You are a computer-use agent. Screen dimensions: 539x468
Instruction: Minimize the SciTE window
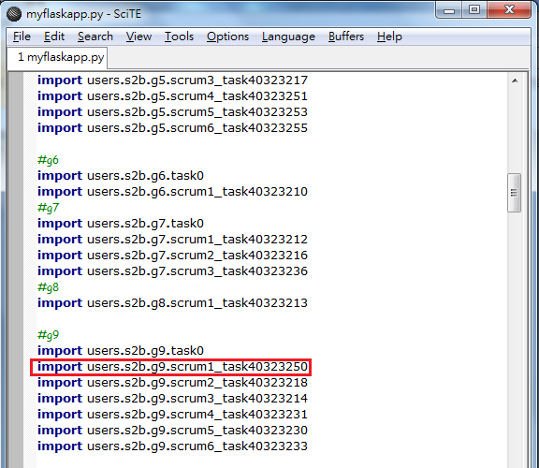point(449,10)
